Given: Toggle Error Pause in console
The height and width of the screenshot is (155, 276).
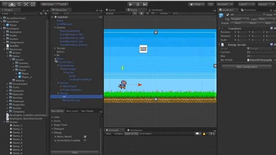Looking at the screenshot, I should coord(146,134).
